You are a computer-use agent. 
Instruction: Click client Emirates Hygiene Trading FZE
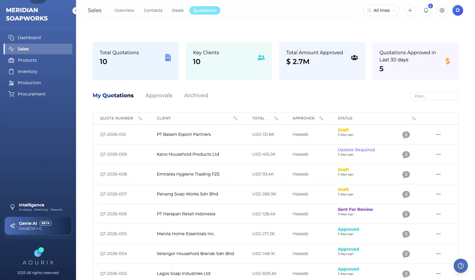(x=188, y=174)
